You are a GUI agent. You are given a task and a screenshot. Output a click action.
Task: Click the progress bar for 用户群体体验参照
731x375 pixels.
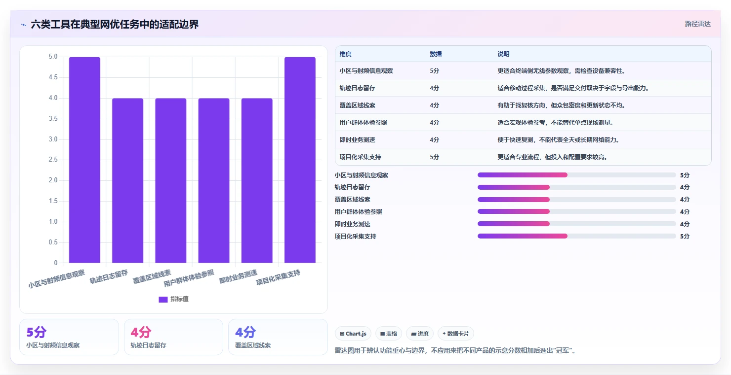coord(577,211)
